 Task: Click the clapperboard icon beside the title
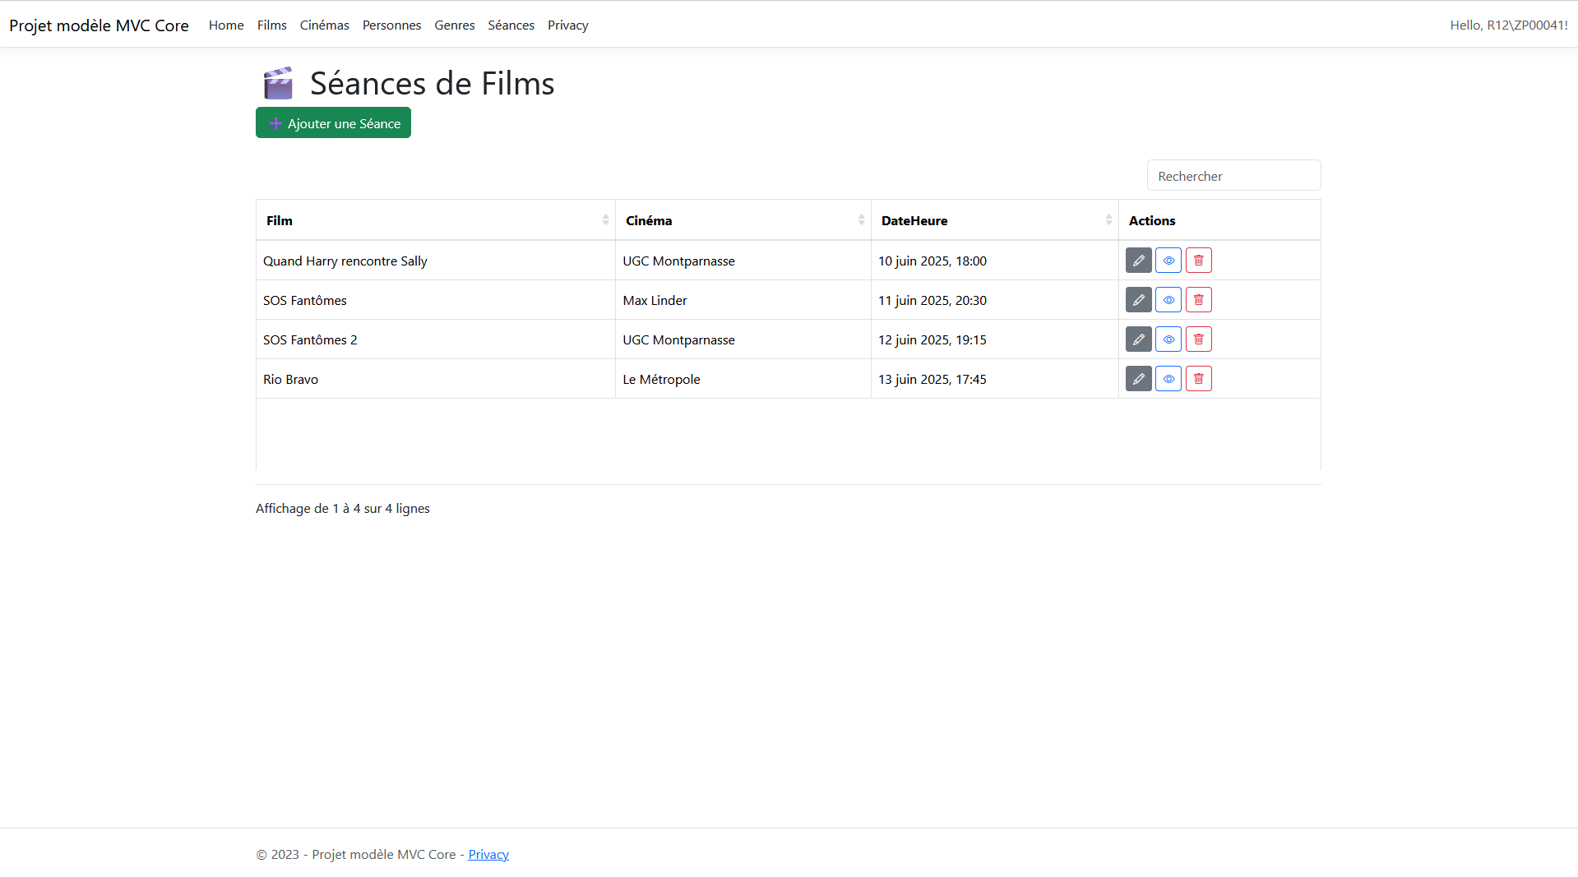pyautogui.click(x=278, y=83)
